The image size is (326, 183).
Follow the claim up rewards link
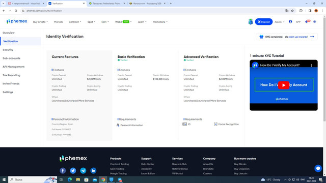298,37
